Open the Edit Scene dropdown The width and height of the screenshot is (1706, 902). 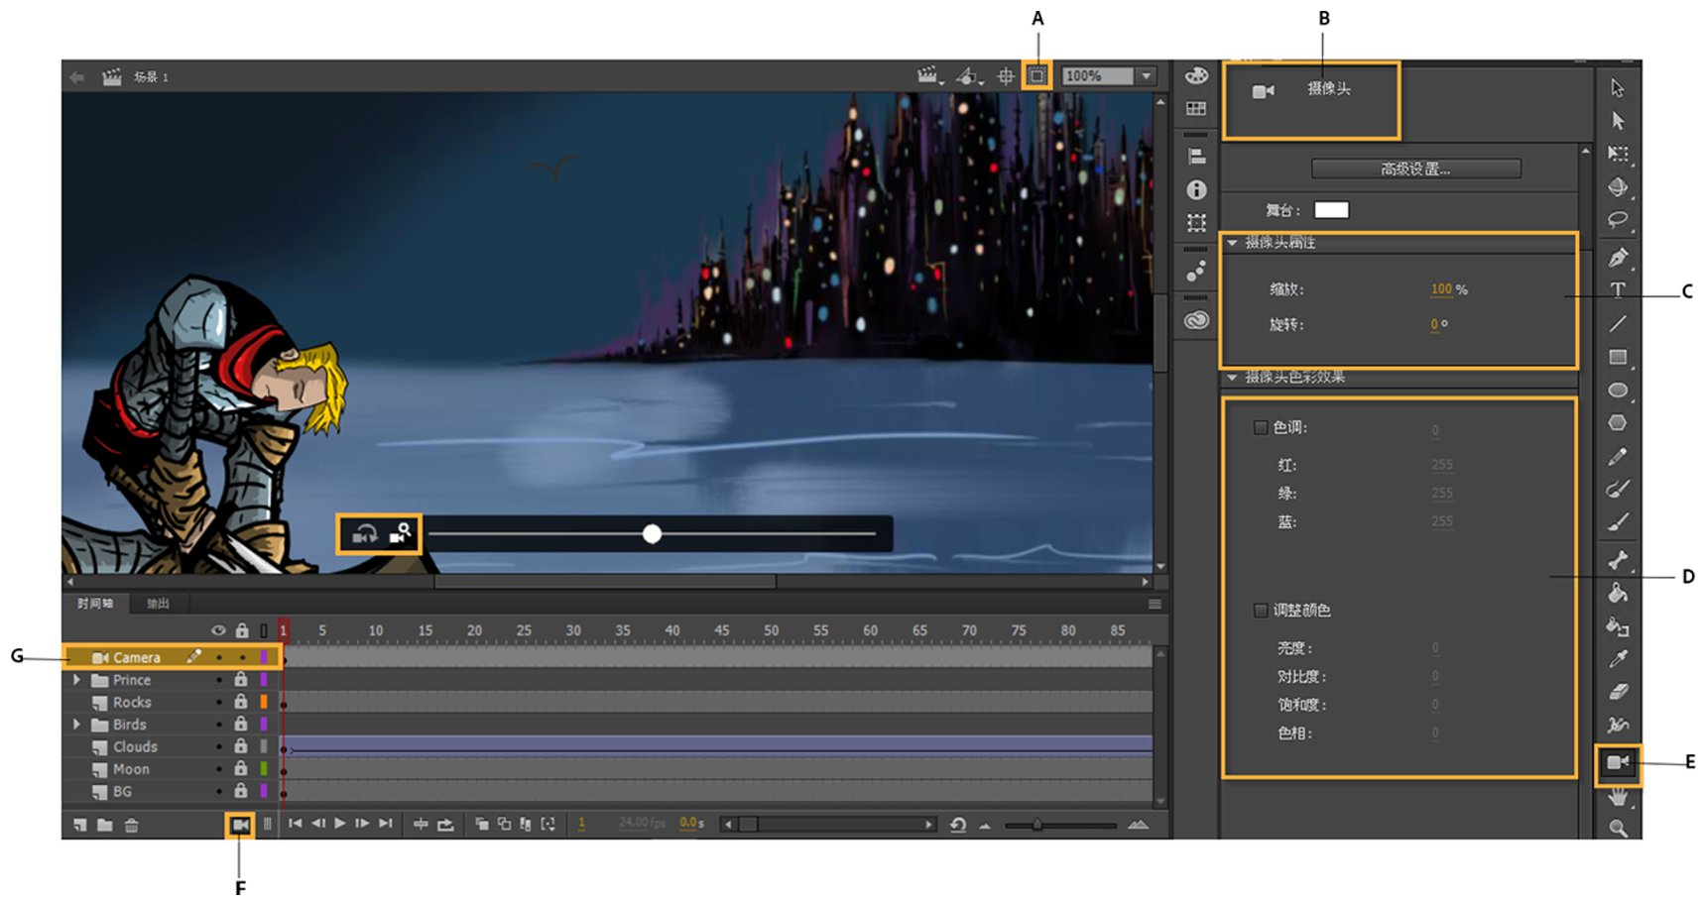[928, 75]
